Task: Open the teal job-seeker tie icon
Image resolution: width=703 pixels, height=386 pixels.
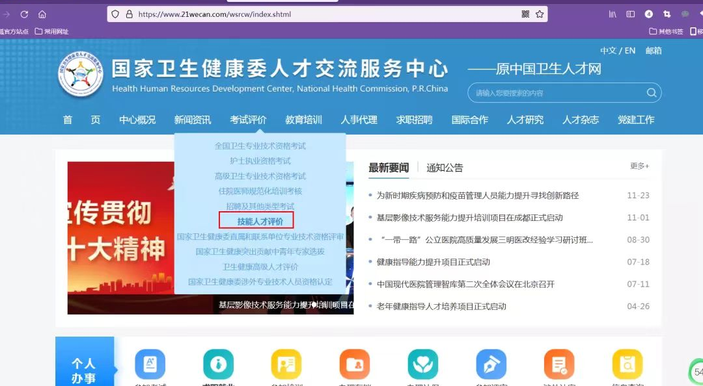Action: pyautogui.click(x=218, y=364)
